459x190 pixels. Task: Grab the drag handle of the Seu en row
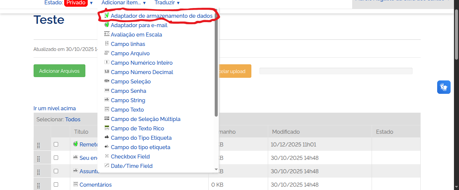[x=38, y=159]
